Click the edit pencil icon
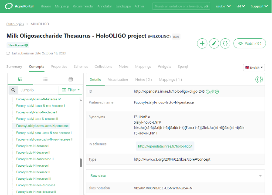The height and width of the screenshot is (195, 272). pyautogui.click(x=214, y=44)
